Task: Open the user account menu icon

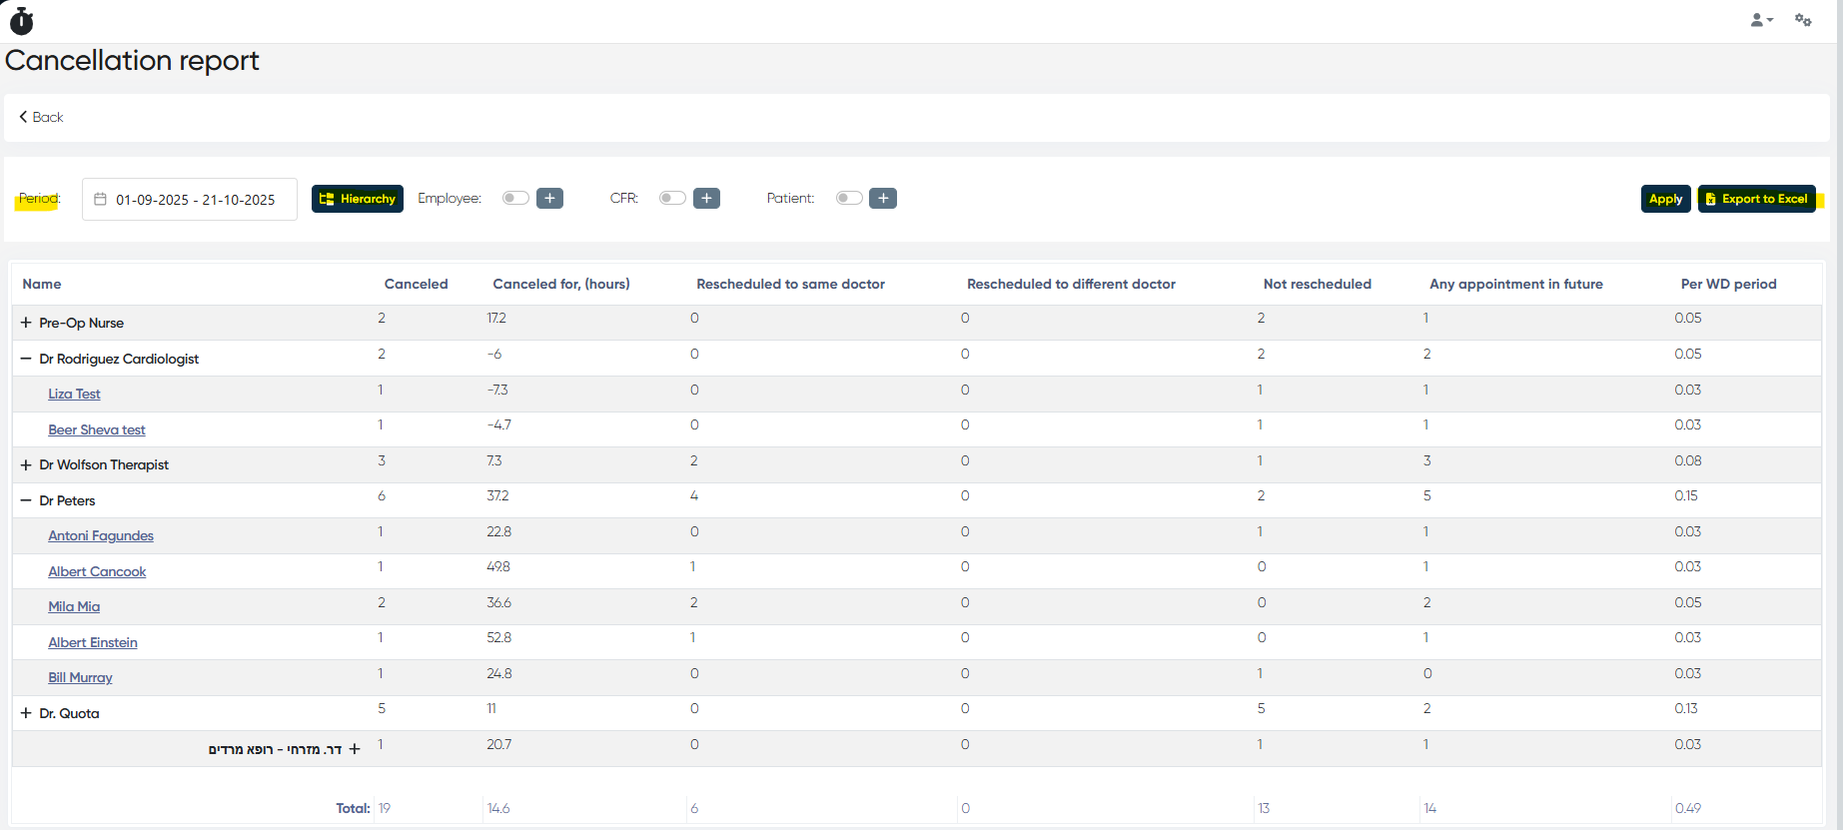Action: click(1760, 20)
